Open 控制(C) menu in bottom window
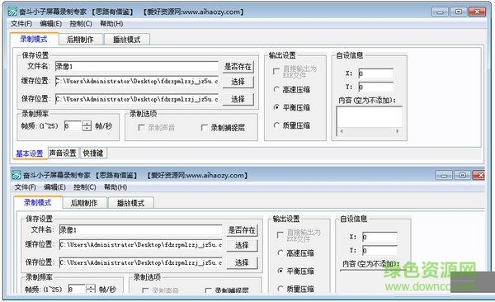This screenshot has height=302, width=495. point(85,187)
